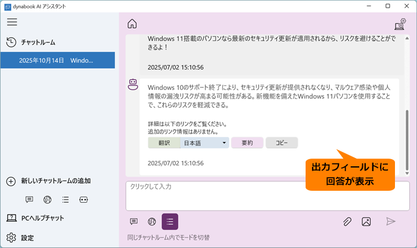
Task: Select the 2025年10月14日 Windo... chat room
Action: pos(58,60)
